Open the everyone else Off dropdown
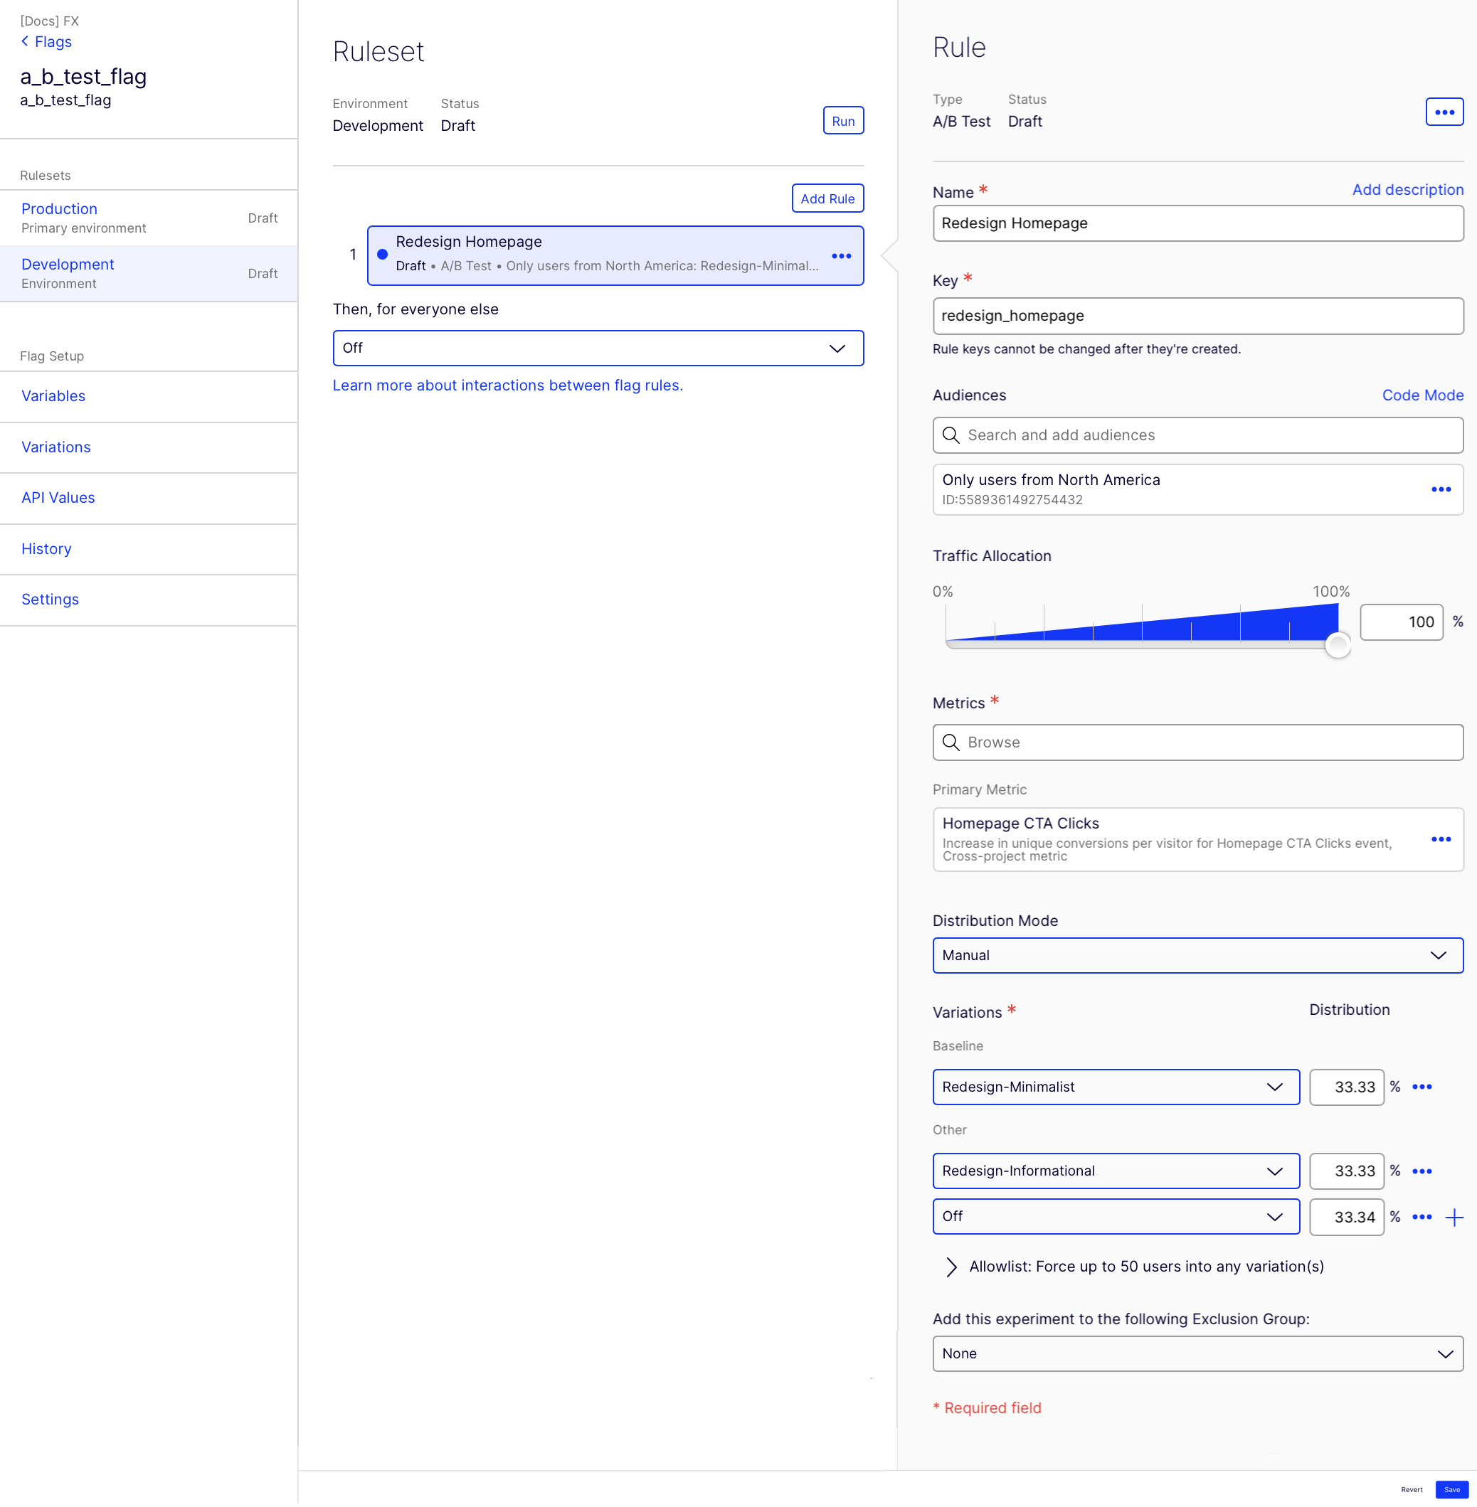This screenshot has height=1507, width=1477. (x=598, y=348)
